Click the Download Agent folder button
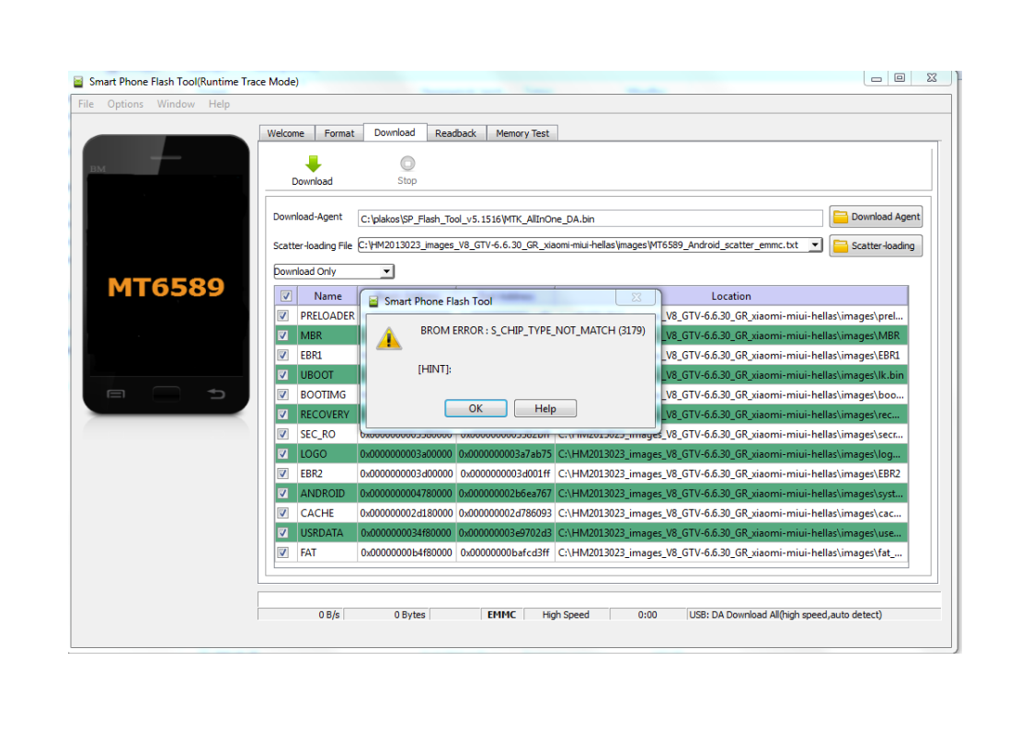This screenshot has width=1032, height=729. [x=876, y=217]
